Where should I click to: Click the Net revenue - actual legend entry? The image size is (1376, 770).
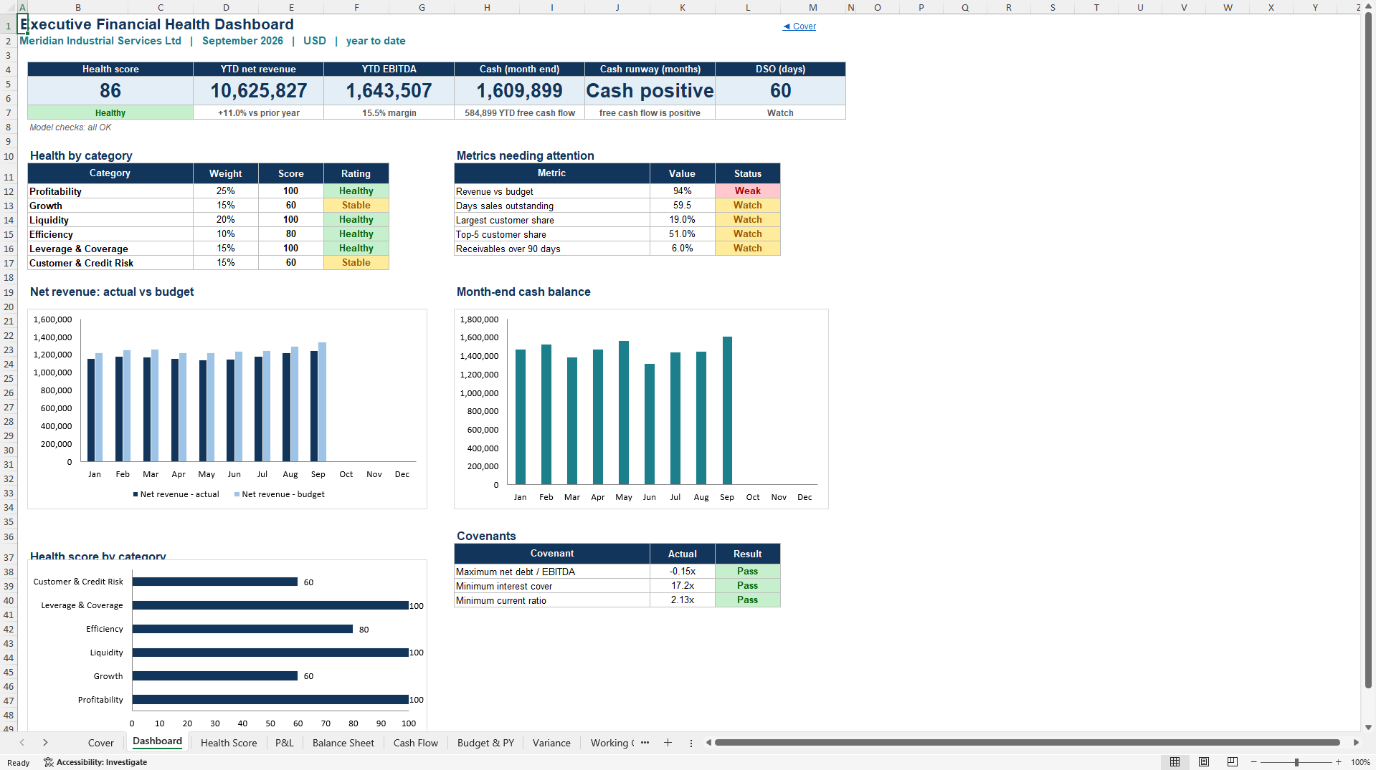(176, 494)
